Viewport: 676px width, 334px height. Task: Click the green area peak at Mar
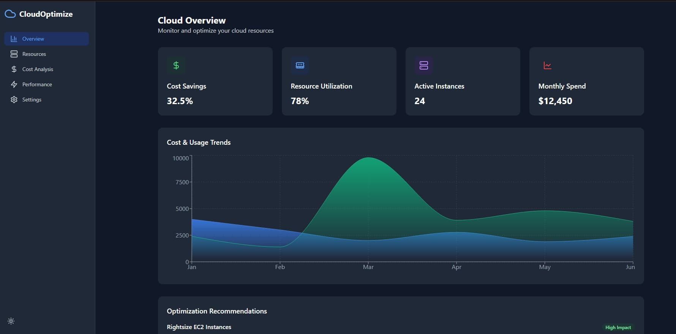tap(368, 158)
